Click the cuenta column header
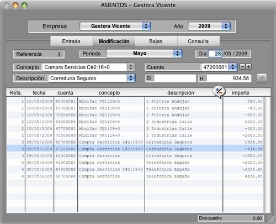The image size is (276, 224). click(66, 93)
